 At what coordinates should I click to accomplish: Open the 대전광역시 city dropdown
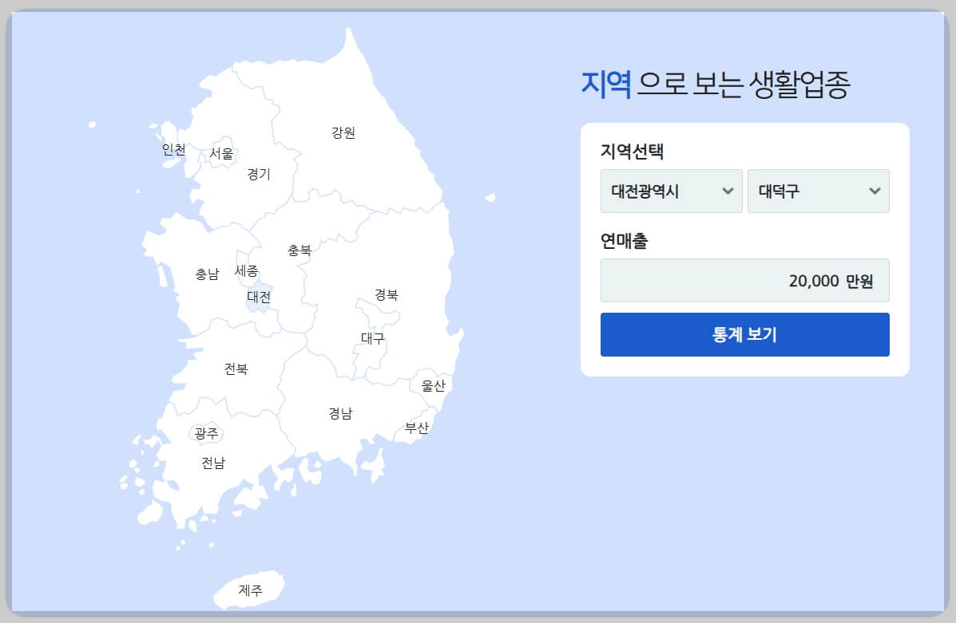point(671,191)
